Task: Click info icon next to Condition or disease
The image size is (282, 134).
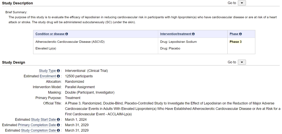Action: point(67,34)
